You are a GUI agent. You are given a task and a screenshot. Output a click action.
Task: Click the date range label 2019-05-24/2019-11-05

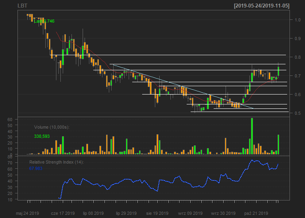pyautogui.click(x=262, y=6)
